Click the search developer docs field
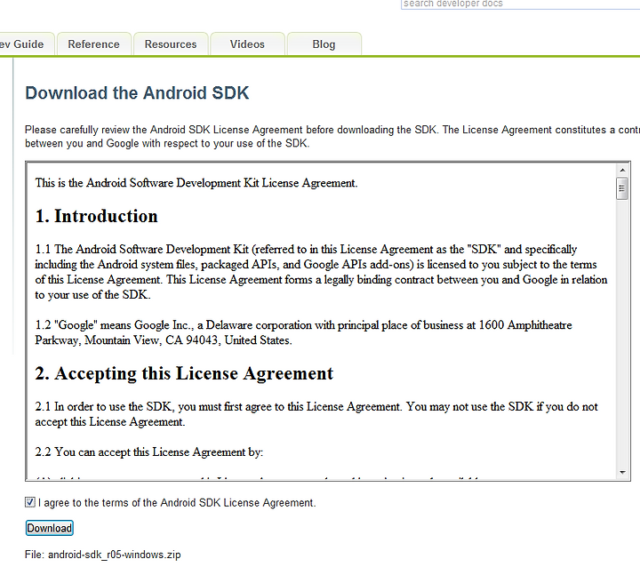This screenshot has height=567, width=640. [x=520, y=4]
